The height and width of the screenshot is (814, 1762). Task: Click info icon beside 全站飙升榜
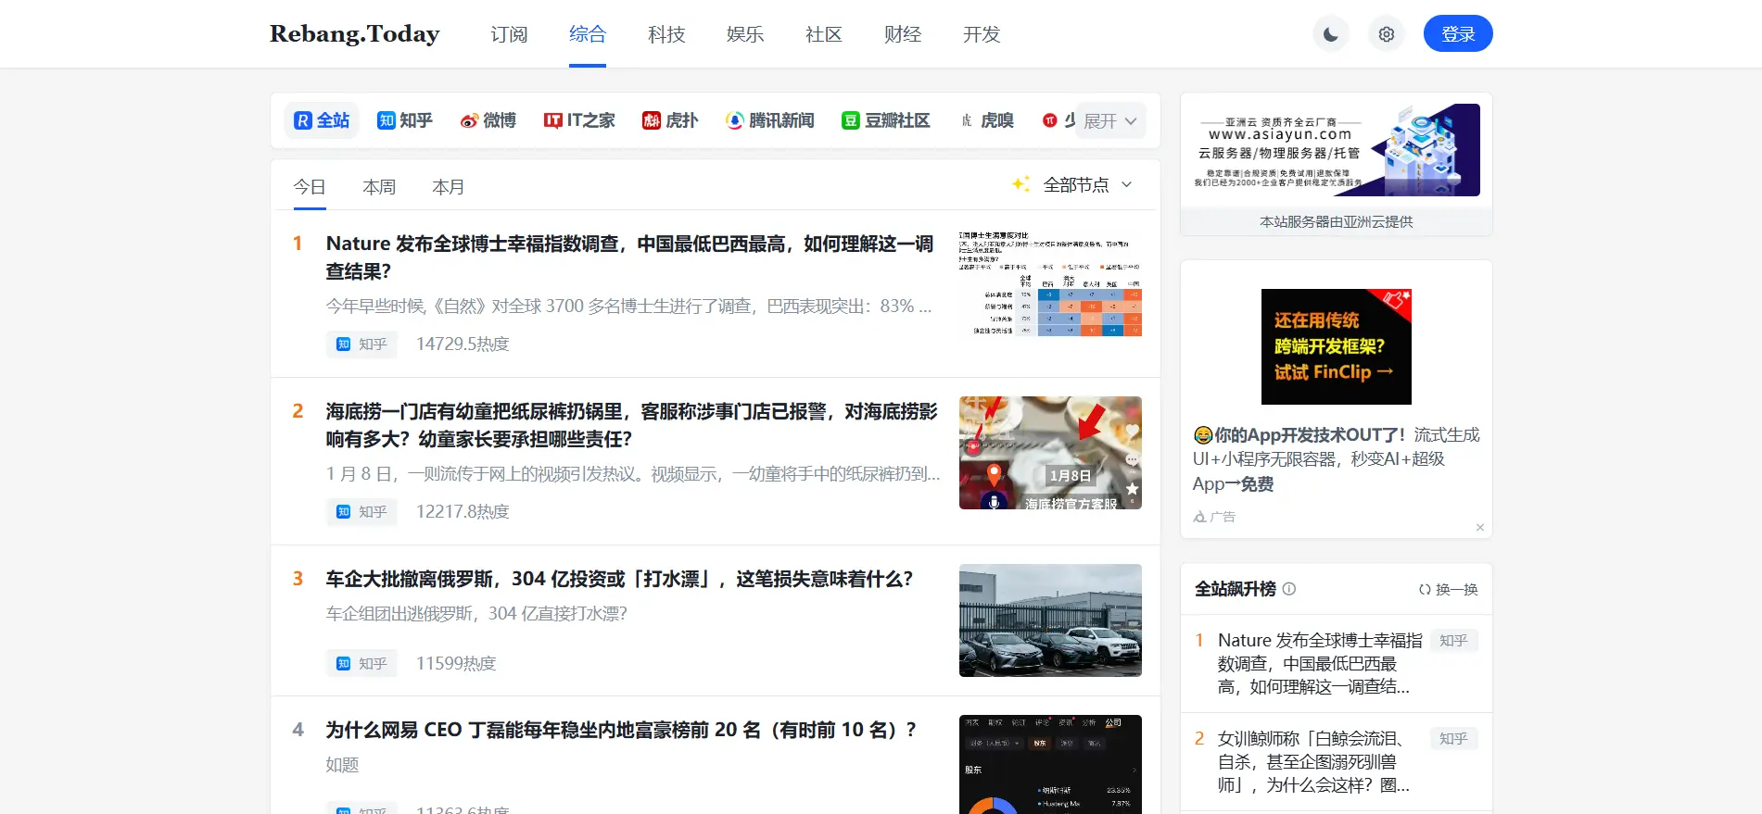pyautogui.click(x=1288, y=589)
